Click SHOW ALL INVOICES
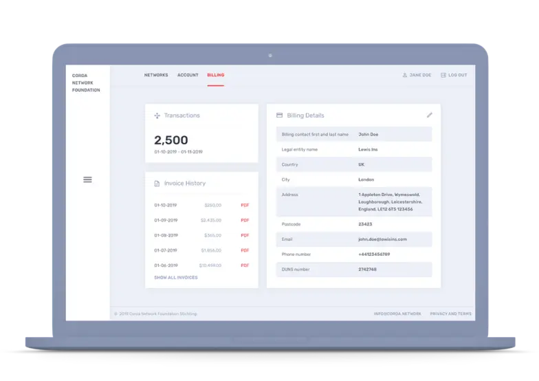The width and height of the screenshot is (539, 381). [x=176, y=278]
